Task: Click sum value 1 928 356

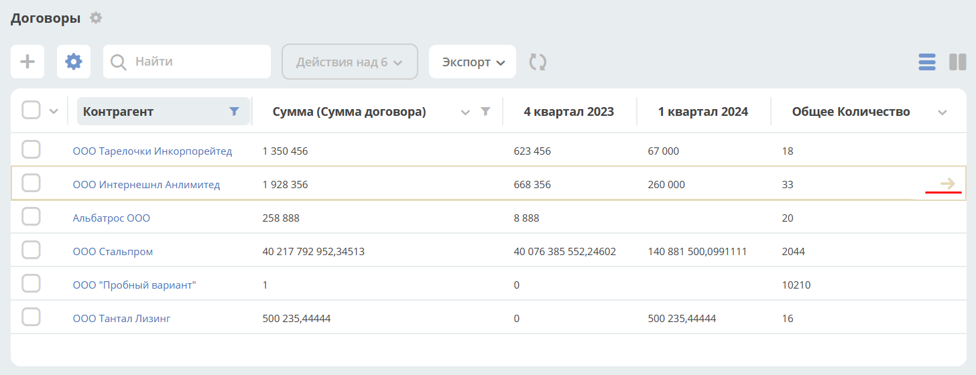Action: pos(286,185)
